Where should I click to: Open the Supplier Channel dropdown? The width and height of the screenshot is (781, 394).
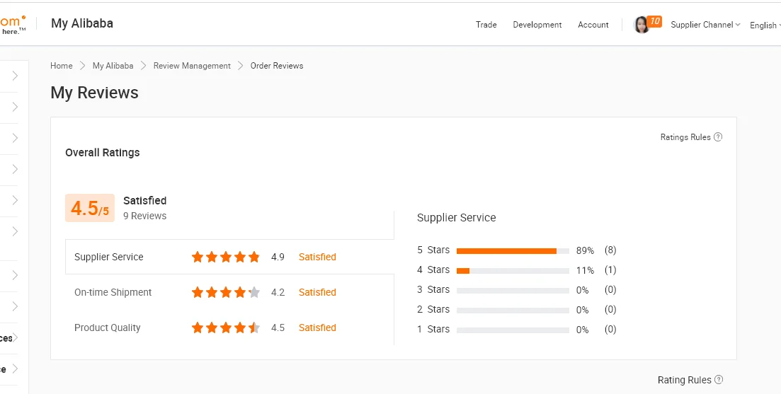[705, 25]
